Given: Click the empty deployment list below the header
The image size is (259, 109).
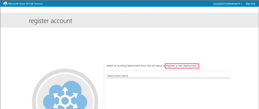Looking at the screenshot, I should 168,94.
